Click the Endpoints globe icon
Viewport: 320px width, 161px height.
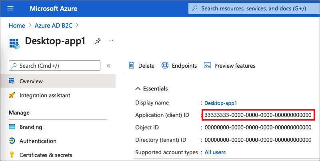[165, 66]
